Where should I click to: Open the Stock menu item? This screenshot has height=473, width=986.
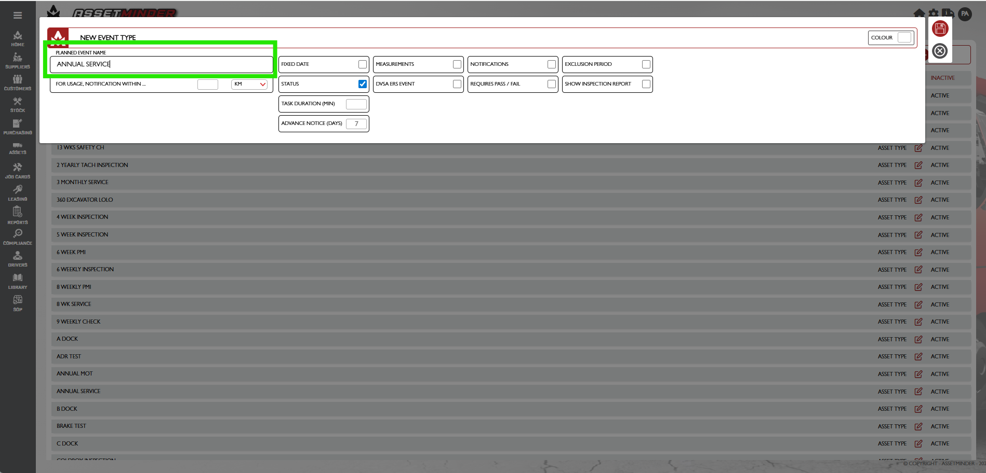point(18,104)
